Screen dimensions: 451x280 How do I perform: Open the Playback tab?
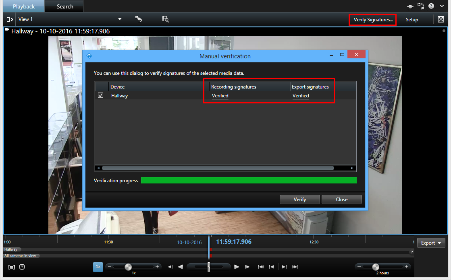(x=23, y=6)
